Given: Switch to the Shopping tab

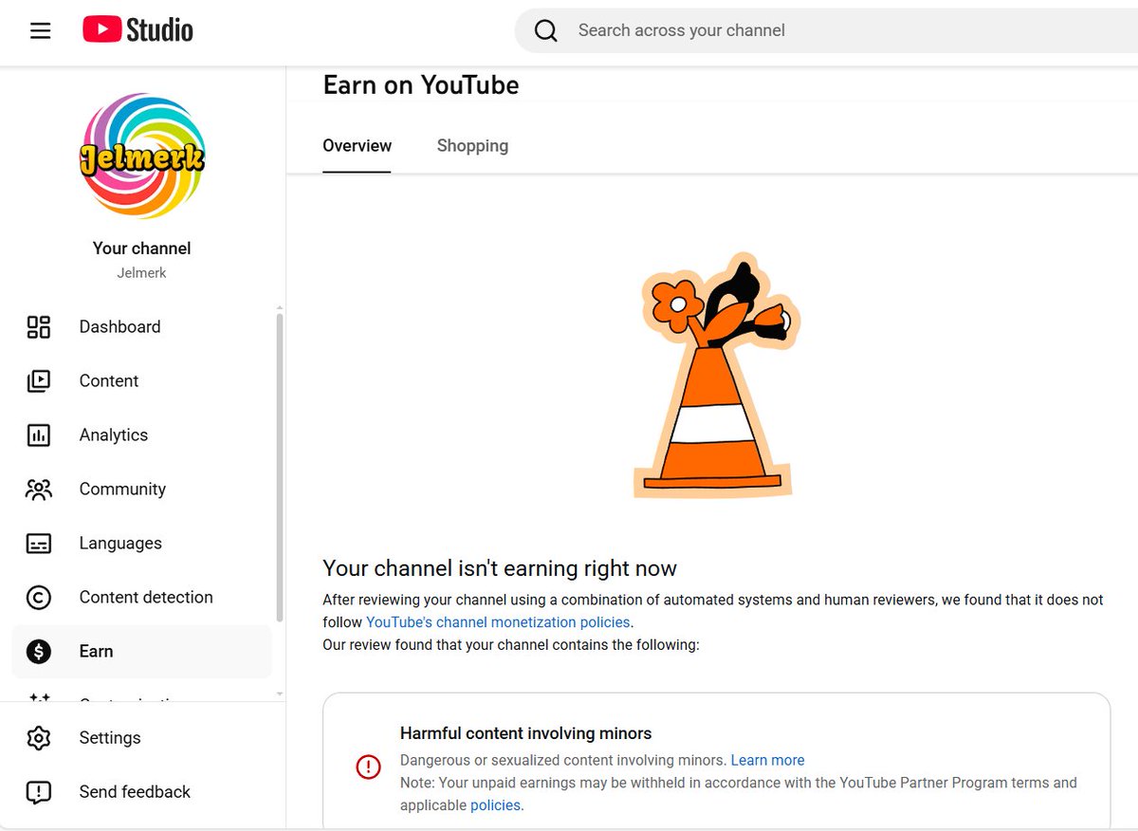Looking at the screenshot, I should (x=472, y=146).
